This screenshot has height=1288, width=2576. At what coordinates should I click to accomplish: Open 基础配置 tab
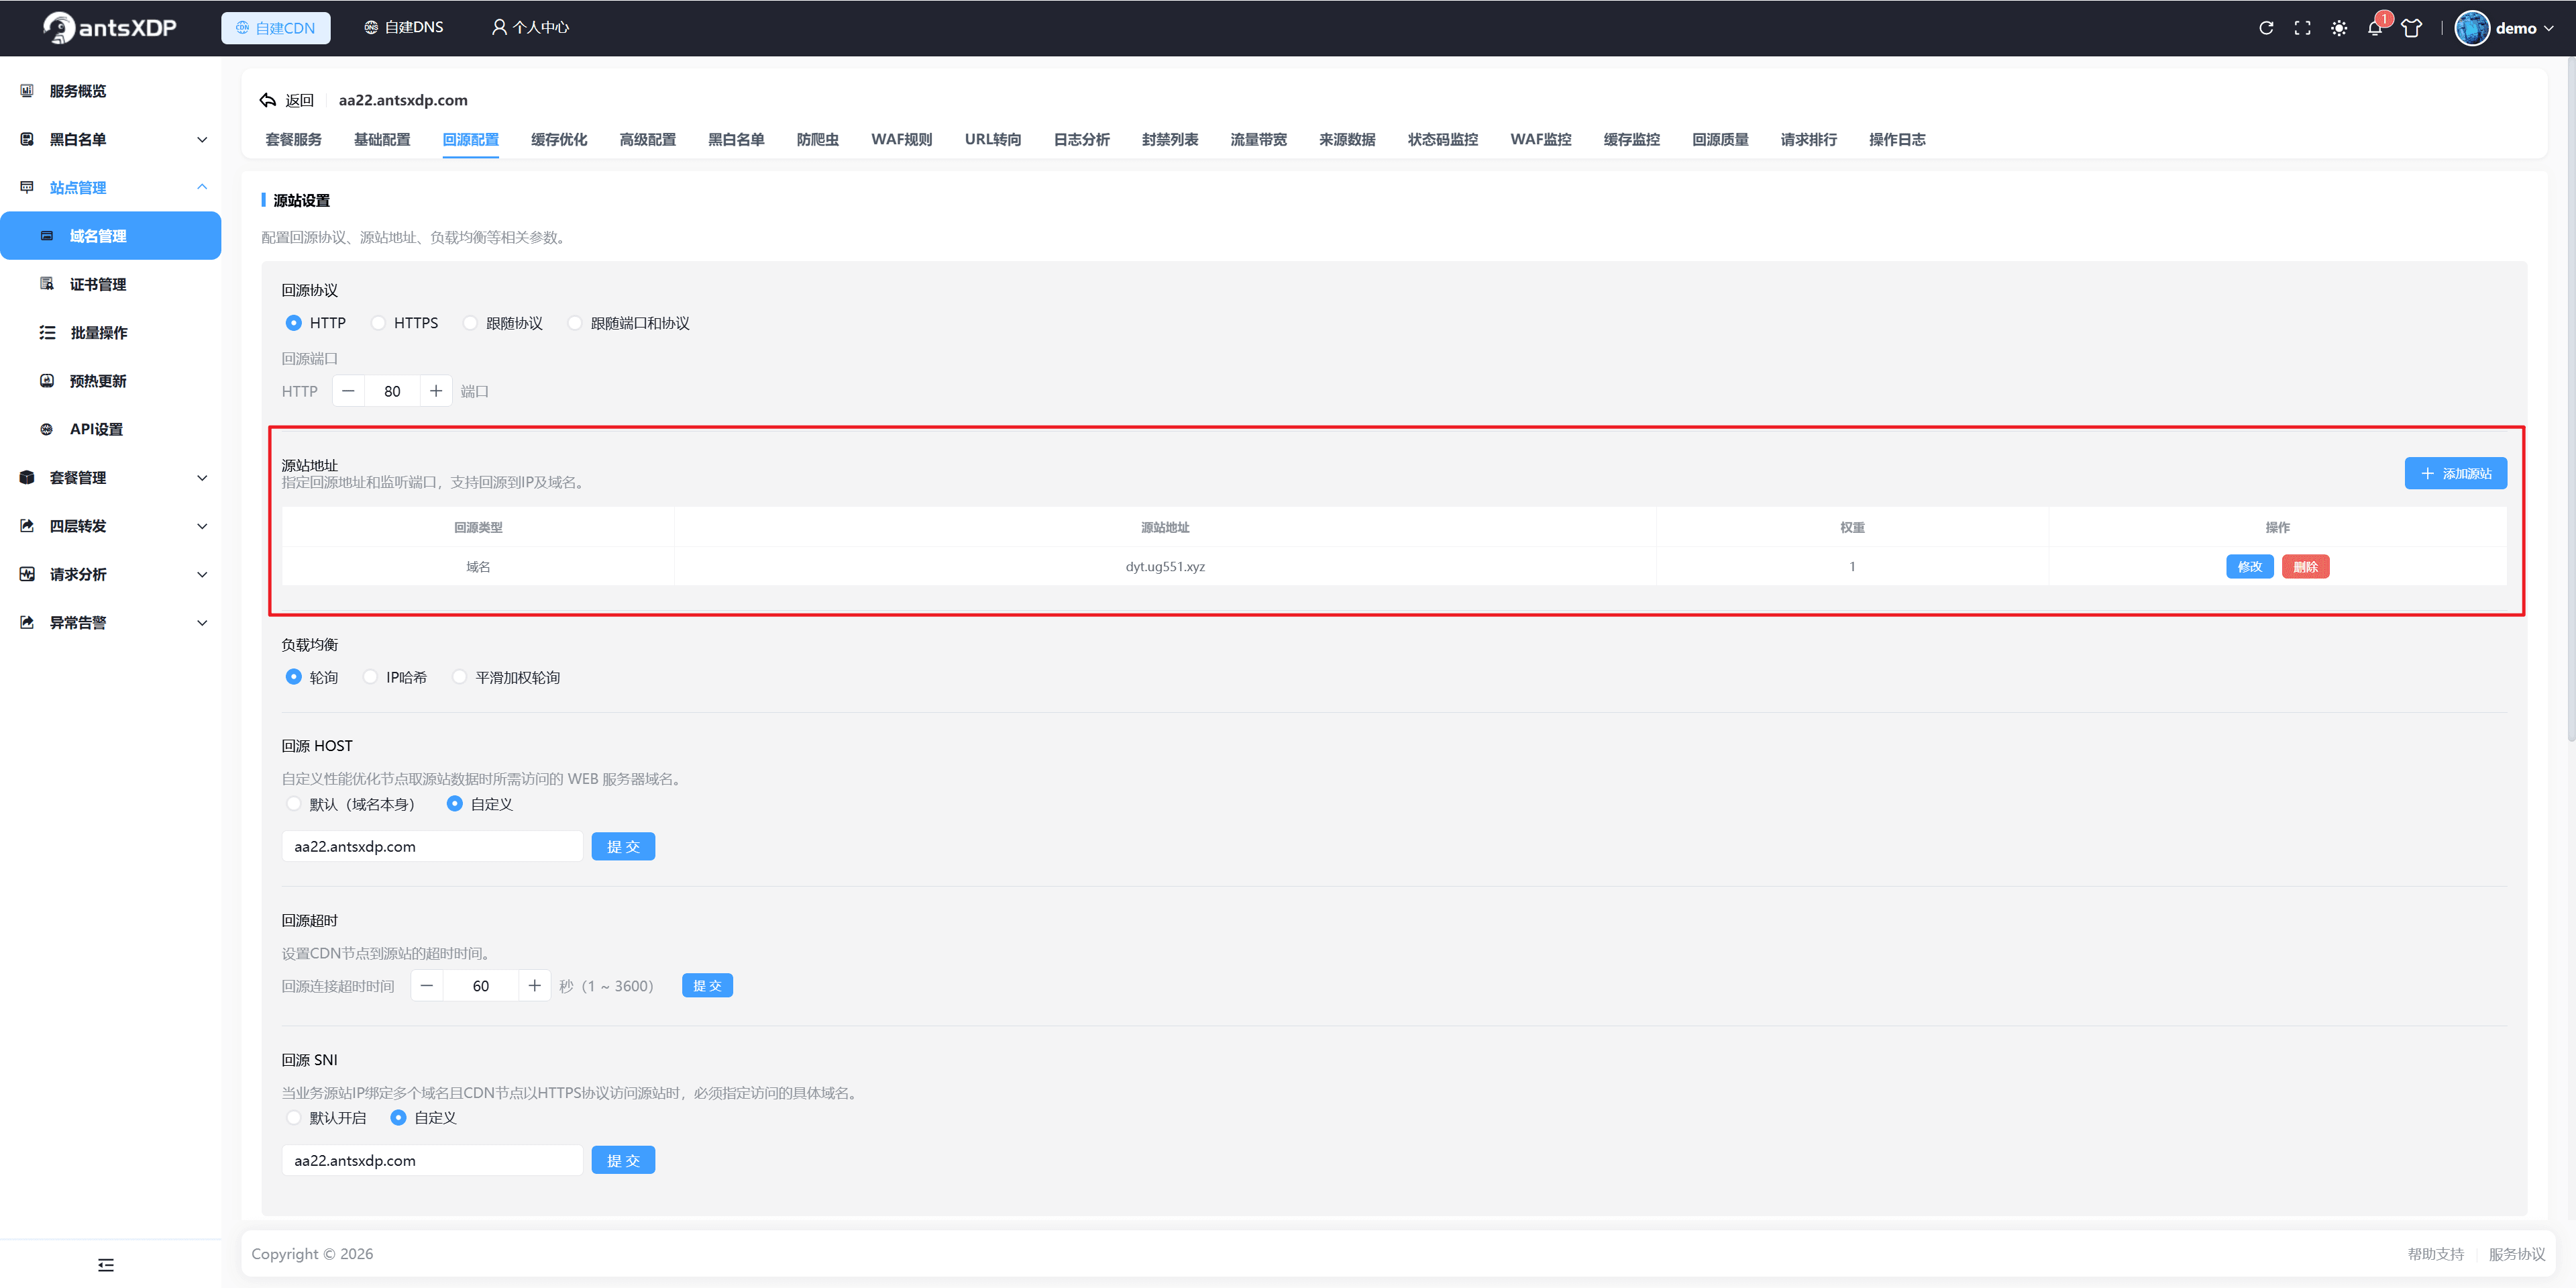coord(382,139)
